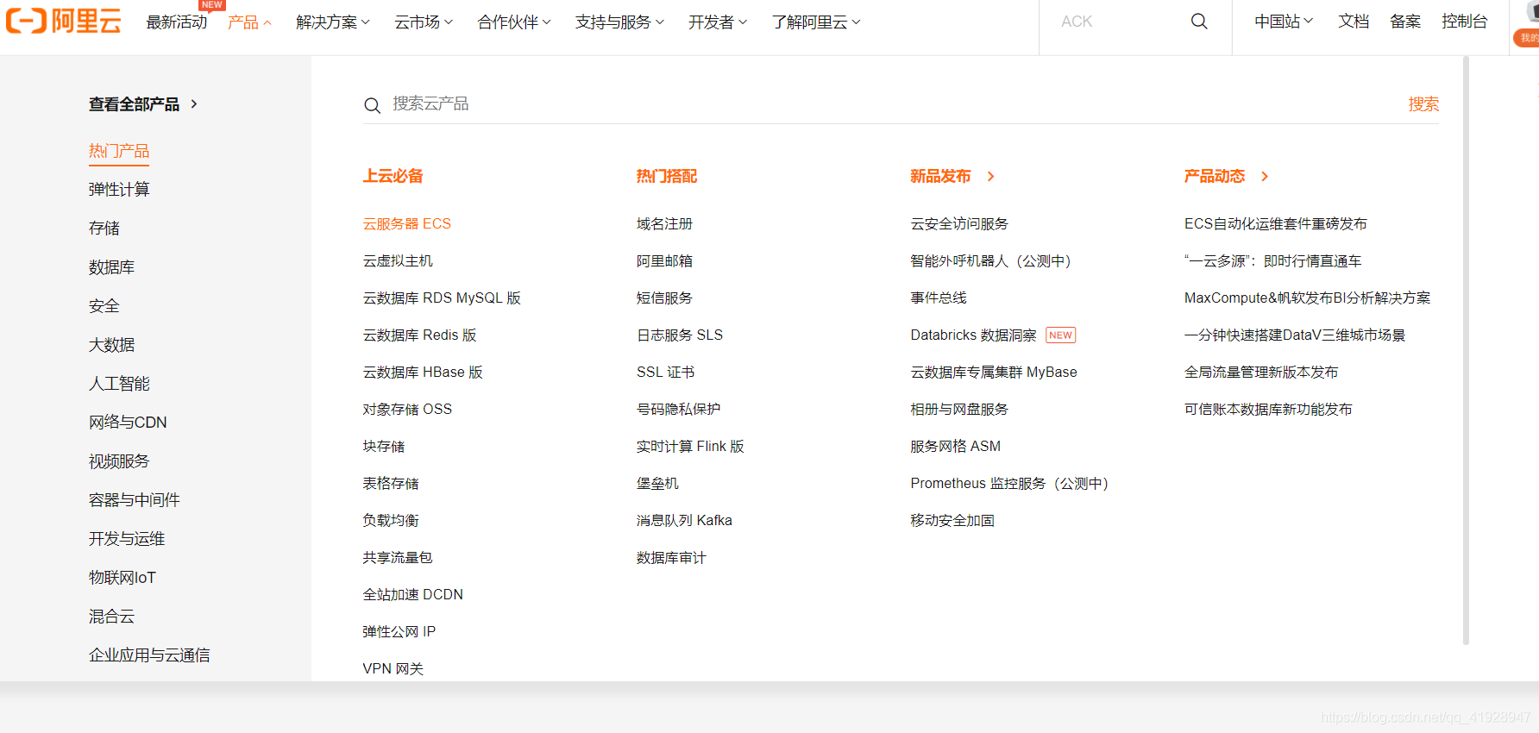Select the 网络与CDN category
Image resolution: width=1539 pixels, height=733 pixels.
(x=128, y=423)
